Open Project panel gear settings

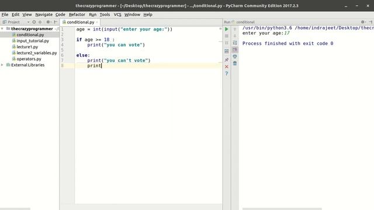coord(49,22)
